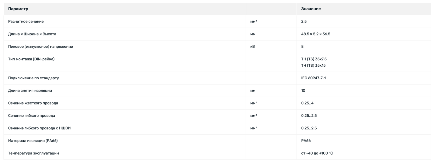Click the "IEC 60947-7-1" standard value
The width and height of the screenshot is (436, 167).
314,78
